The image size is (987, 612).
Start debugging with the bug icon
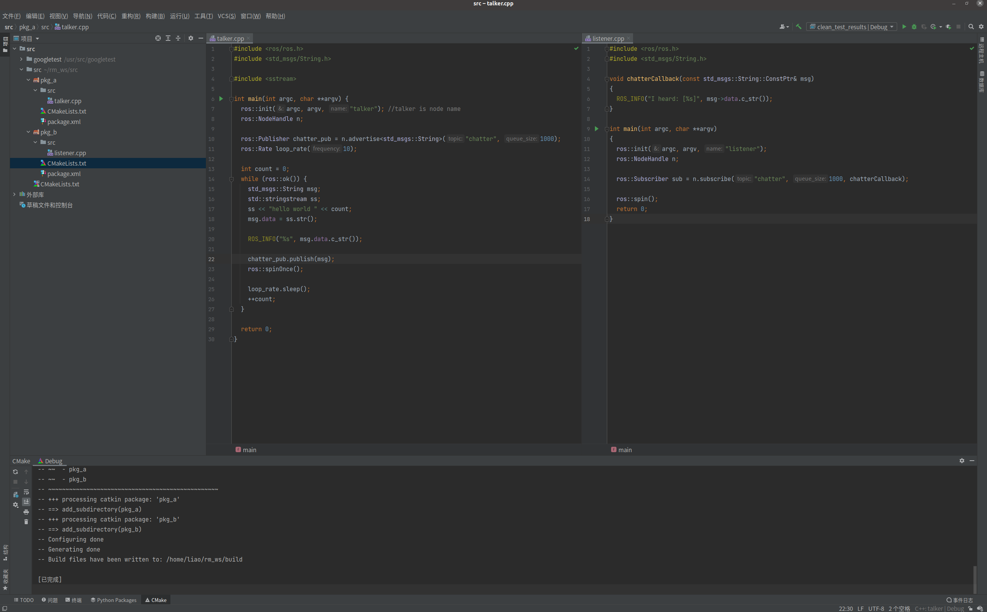914,27
